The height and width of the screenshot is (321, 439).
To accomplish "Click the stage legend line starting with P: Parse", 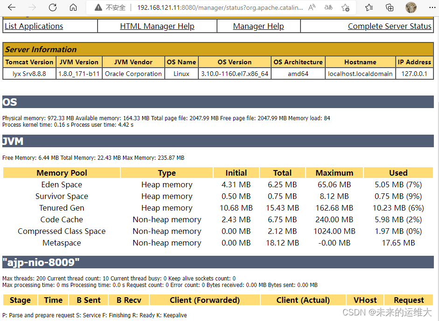I will click(x=95, y=315).
